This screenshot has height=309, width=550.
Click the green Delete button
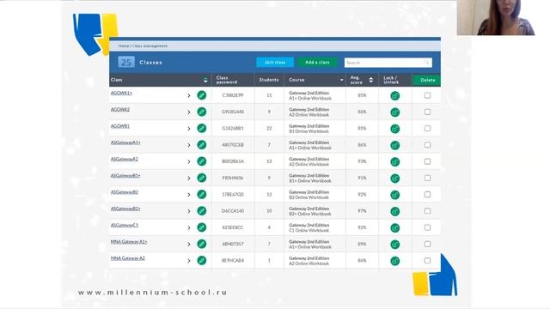pos(427,80)
